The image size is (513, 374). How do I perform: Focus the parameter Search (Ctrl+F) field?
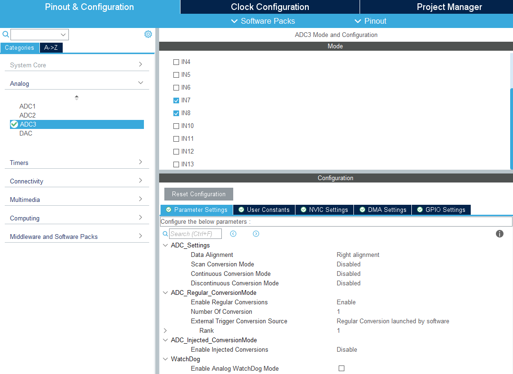click(x=195, y=234)
